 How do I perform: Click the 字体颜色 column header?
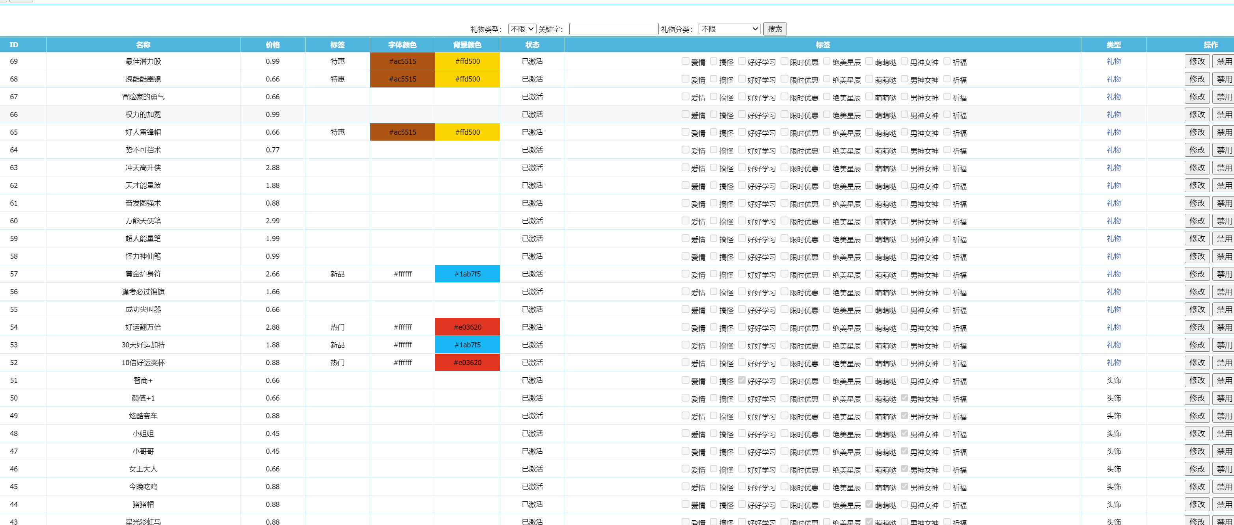click(x=403, y=45)
